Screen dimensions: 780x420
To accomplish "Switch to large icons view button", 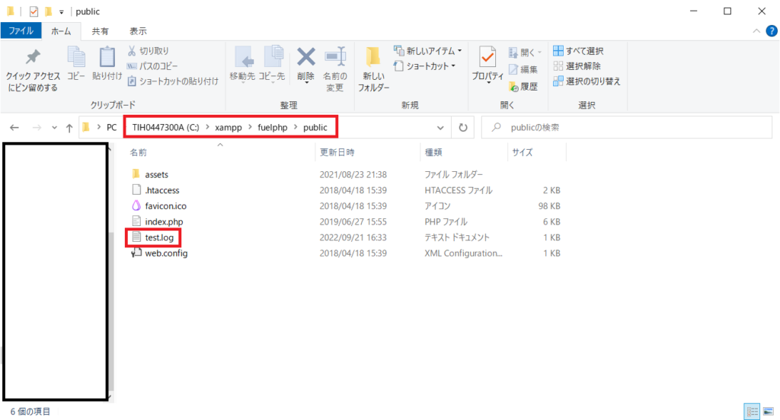I will pyautogui.click(x=769, y=412).
